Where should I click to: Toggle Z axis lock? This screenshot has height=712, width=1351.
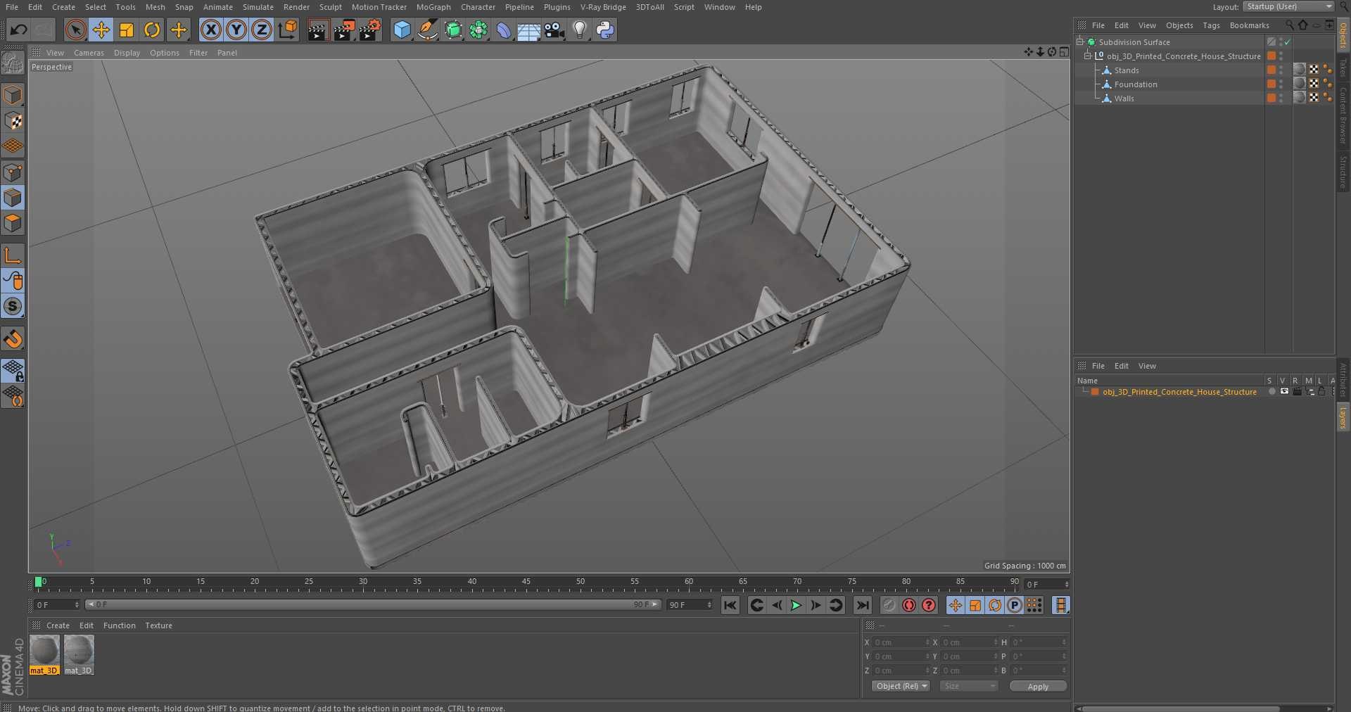point(262,30)
